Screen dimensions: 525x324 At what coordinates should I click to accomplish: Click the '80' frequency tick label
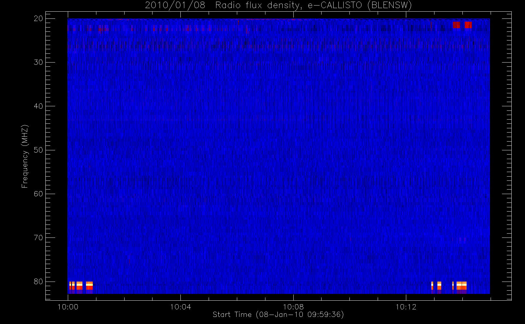tap(38, 282)
